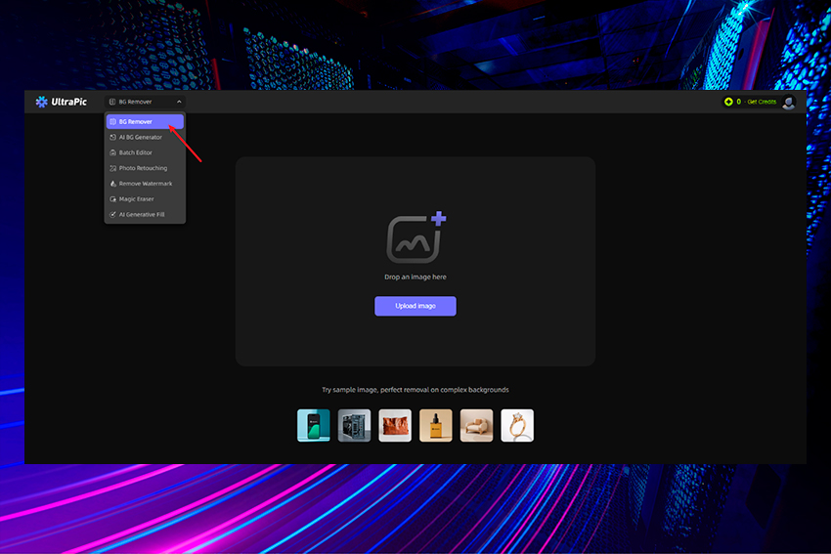Try the smartphone sample image
Image resolution: width=831 pixels, height=554 pixels.
314,425
